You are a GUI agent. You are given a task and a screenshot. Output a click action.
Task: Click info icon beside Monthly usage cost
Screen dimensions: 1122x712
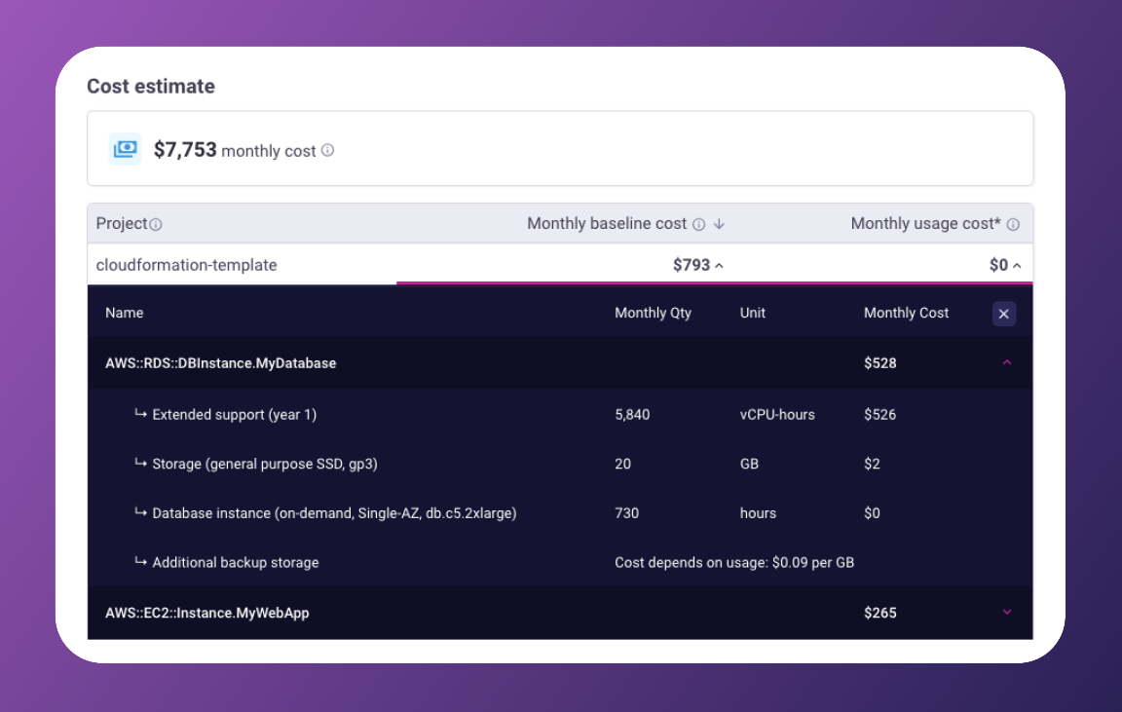click(x=1013, y=224)
